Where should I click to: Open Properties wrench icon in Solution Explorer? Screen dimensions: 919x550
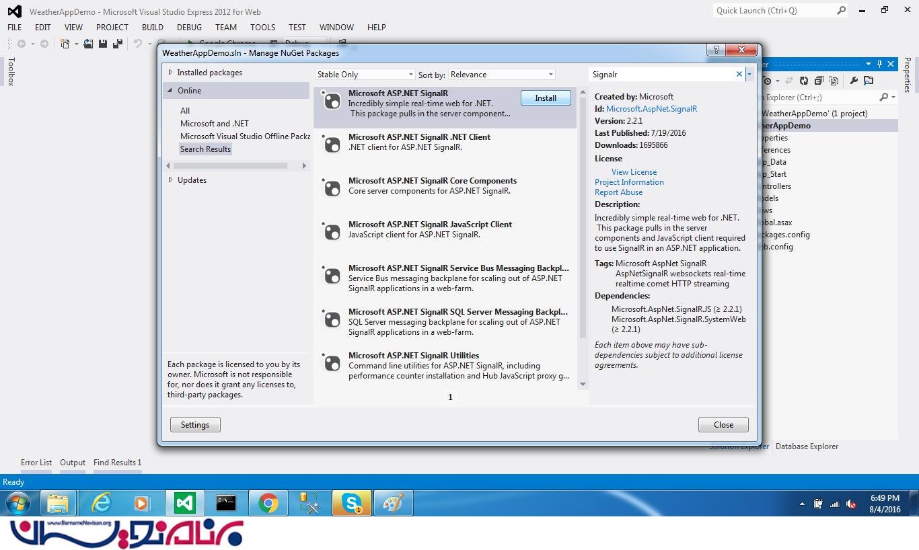pos(854,81)
